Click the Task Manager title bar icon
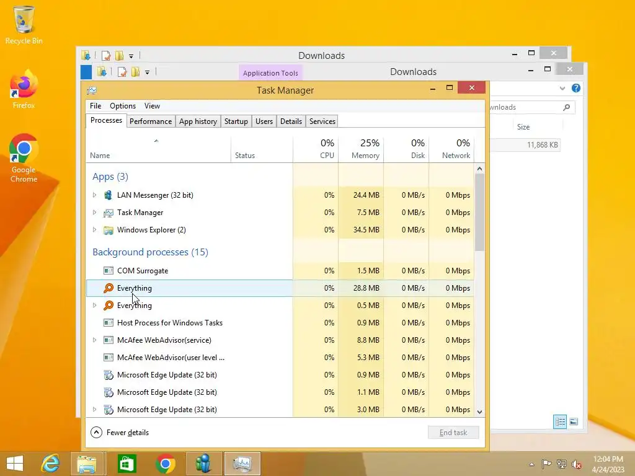 (92, 90)
